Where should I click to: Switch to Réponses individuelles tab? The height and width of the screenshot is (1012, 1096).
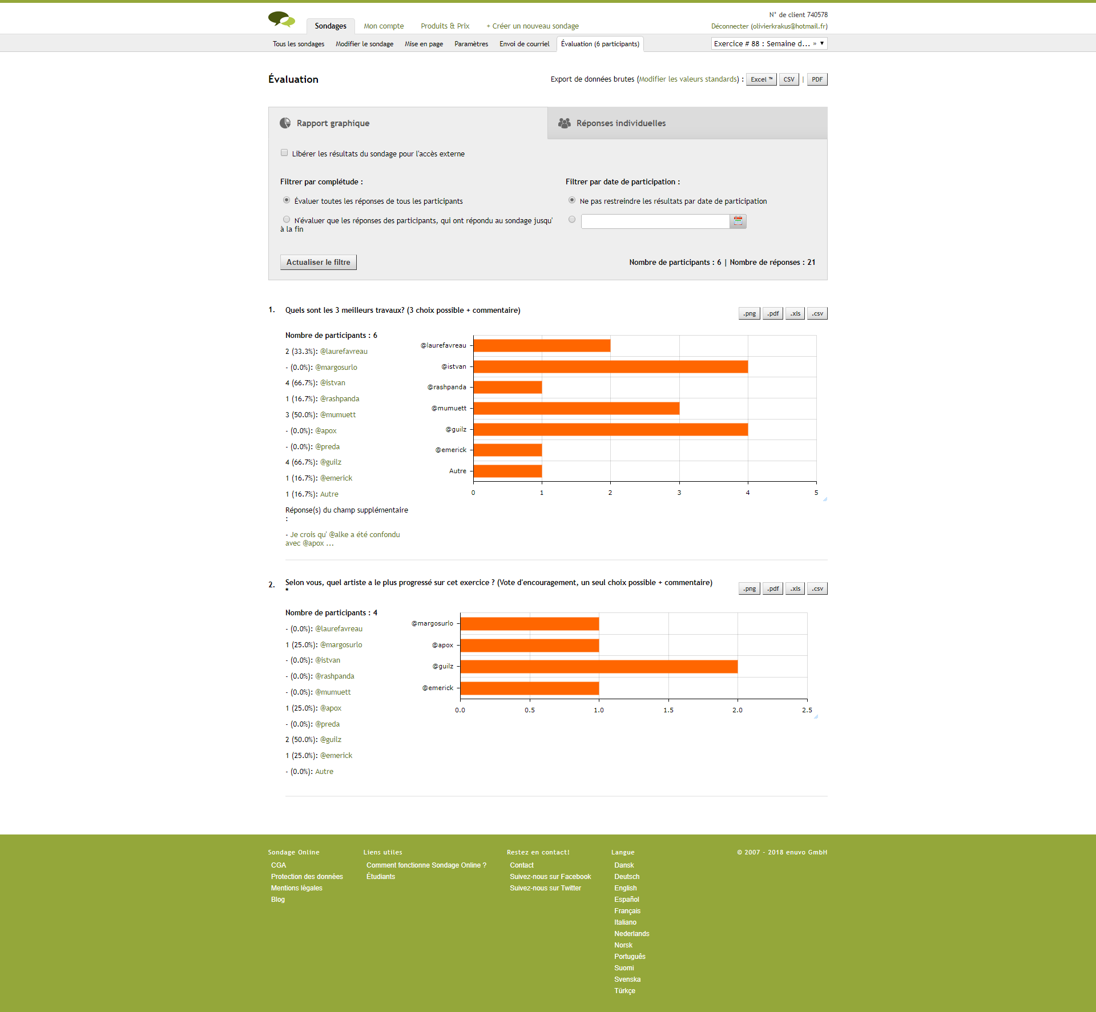(x=620, y=123)
